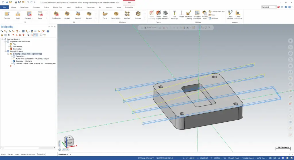This screenshot has width=294, height=160.
Task: Launch Toolpath Transform
Action: [x=197, y=15]
